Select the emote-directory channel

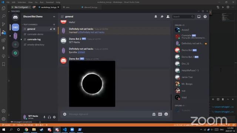(x=40, y=45)
